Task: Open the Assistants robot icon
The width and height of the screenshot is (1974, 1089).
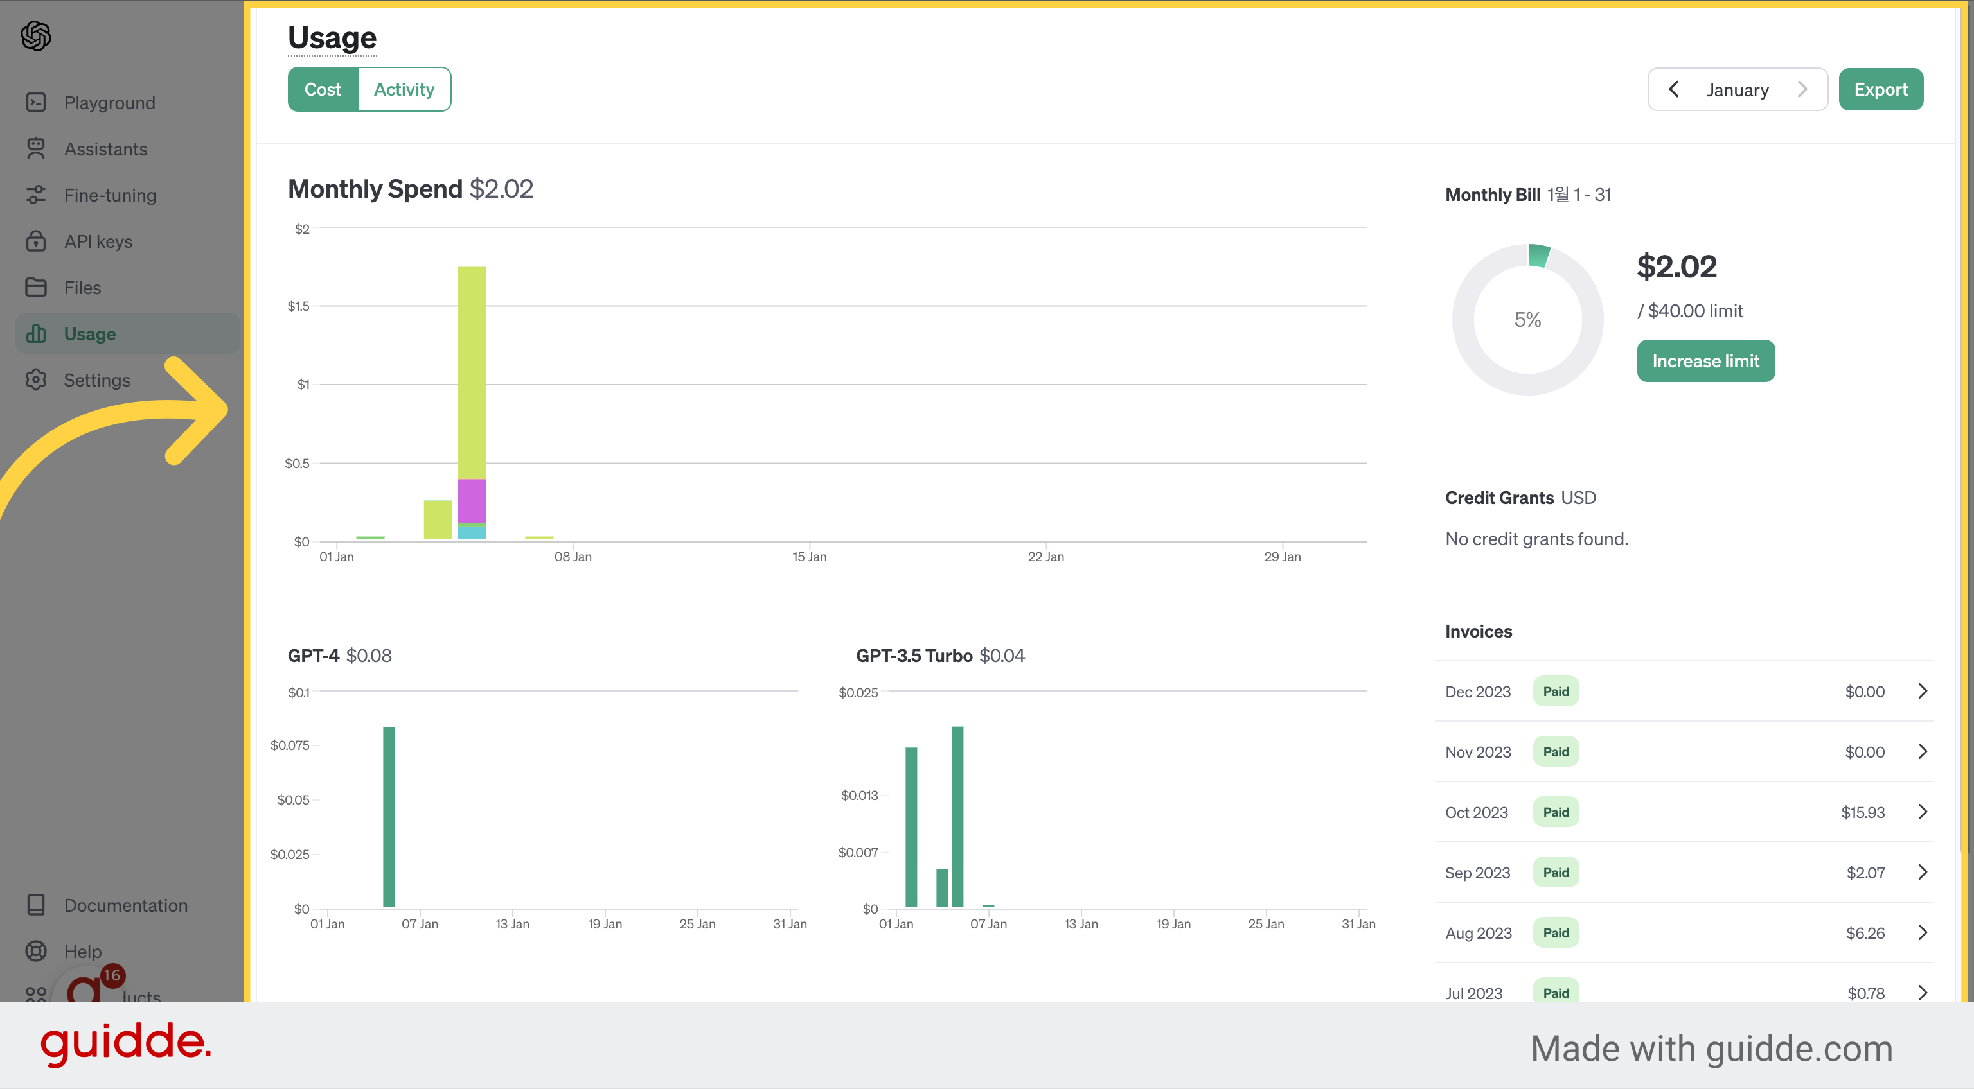Action: (36, 148)
